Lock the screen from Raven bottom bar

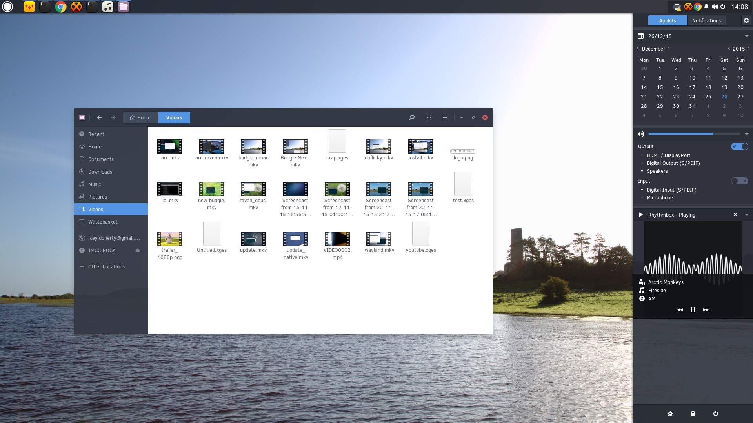(x=693, y=414)
